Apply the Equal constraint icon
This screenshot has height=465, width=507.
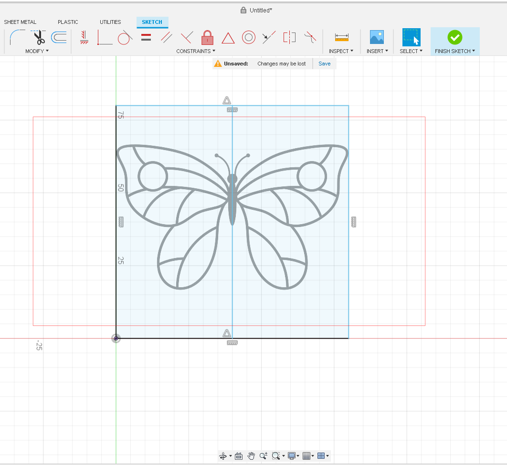click(146, 38)
